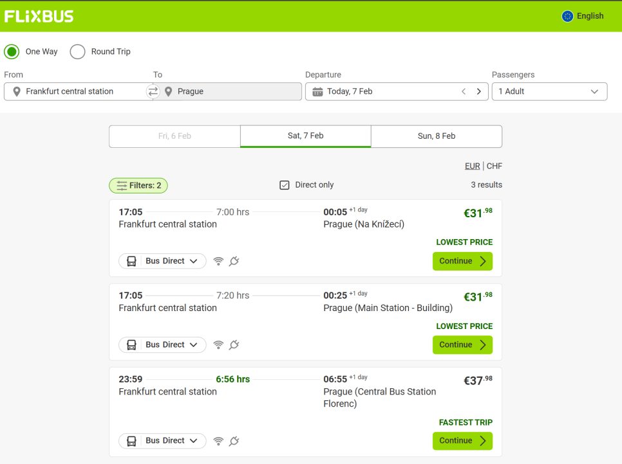This screenshot has height=464, width=622.
Task: Uncheck the Direct only checkbox
Action: [285, 185]
